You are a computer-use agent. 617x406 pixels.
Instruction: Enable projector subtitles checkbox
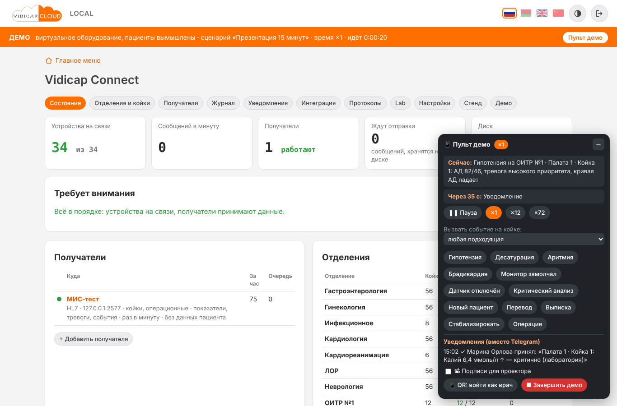click(448, 371)
